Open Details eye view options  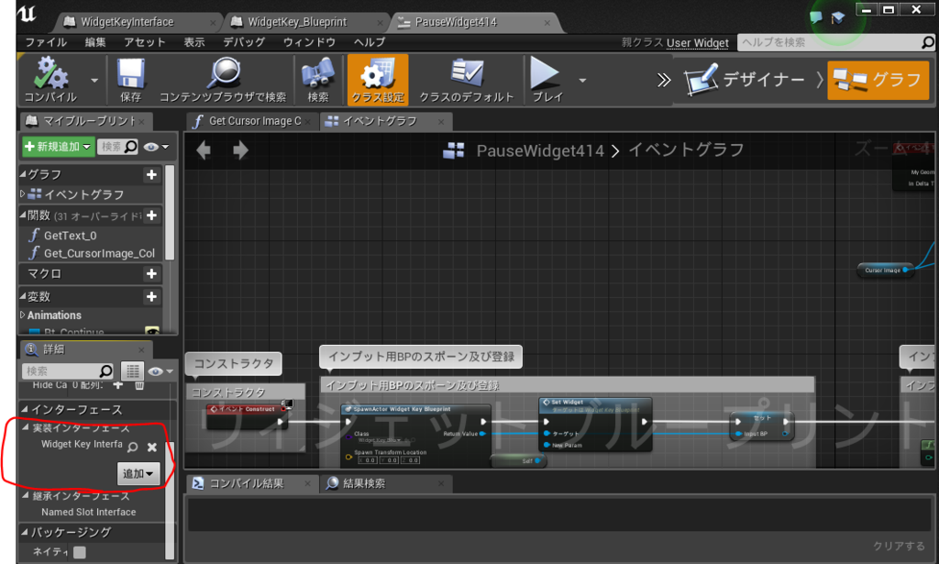160,371
